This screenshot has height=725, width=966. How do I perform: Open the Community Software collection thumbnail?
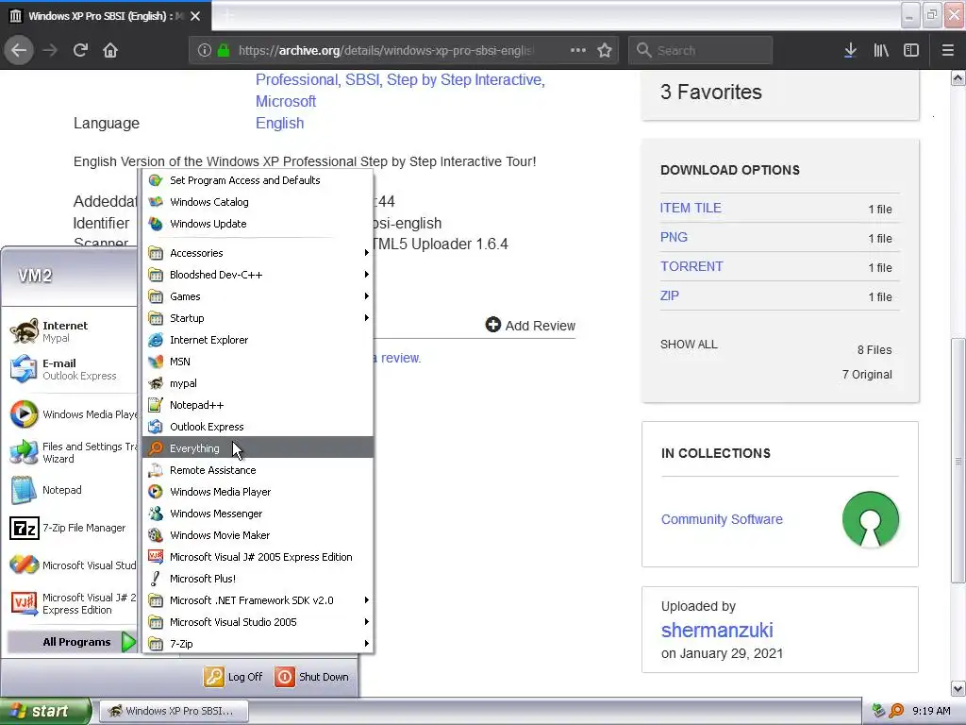[x=870, y=519]
